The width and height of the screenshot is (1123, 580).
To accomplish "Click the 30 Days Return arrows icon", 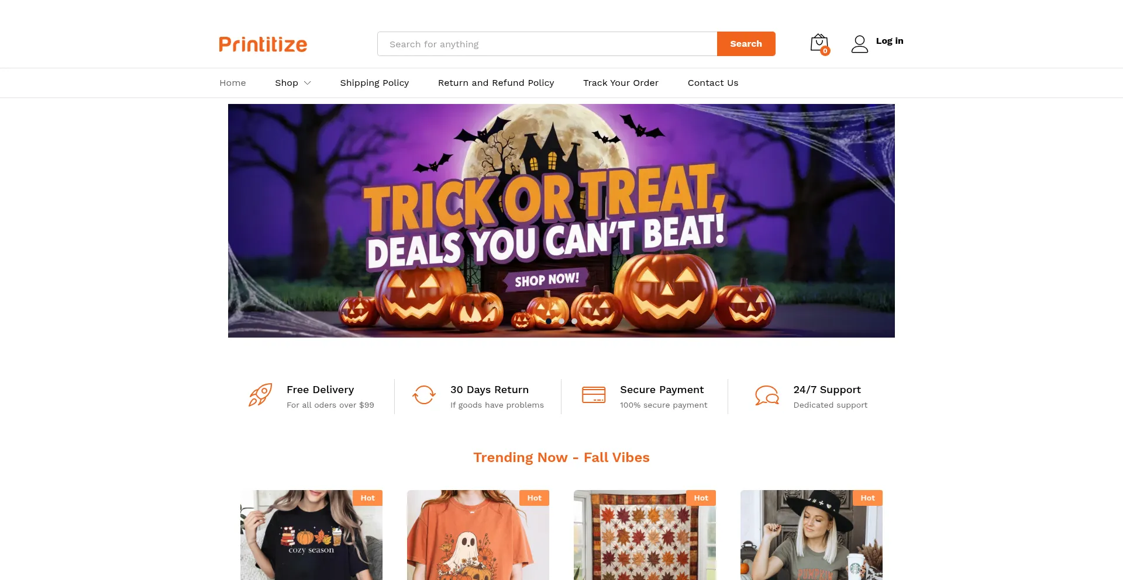I will 424,395.
